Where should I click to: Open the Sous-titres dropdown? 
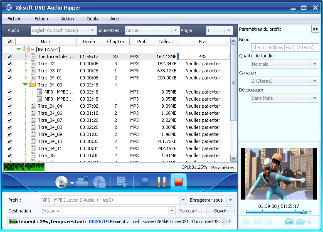click(175, 30)
